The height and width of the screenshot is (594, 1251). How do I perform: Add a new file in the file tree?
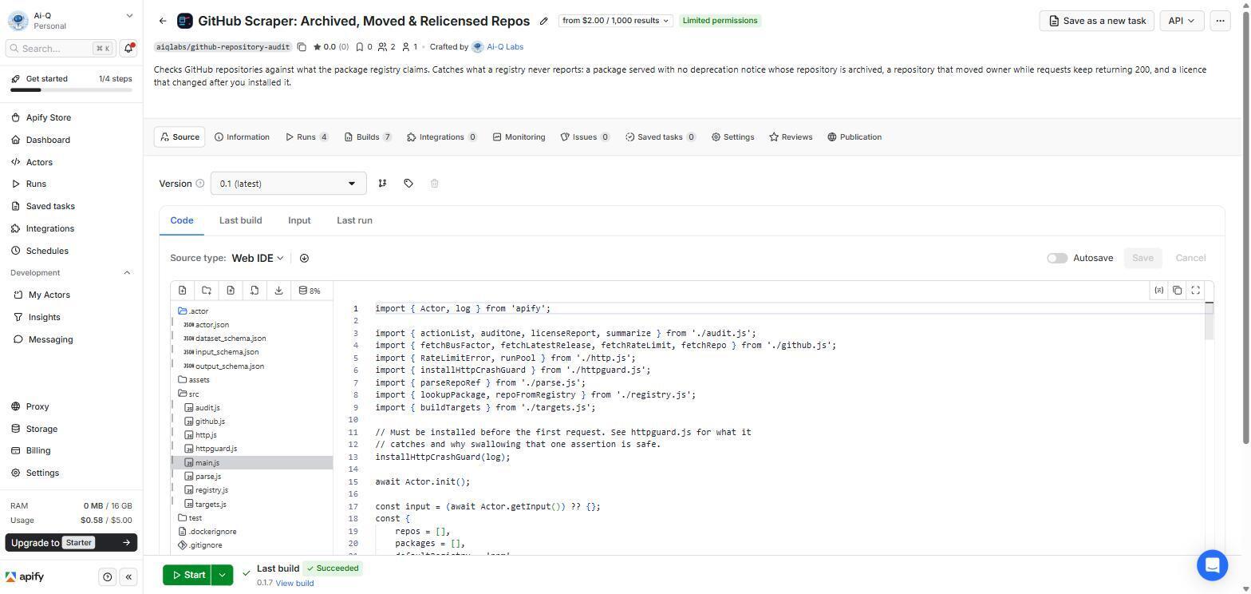183,291
